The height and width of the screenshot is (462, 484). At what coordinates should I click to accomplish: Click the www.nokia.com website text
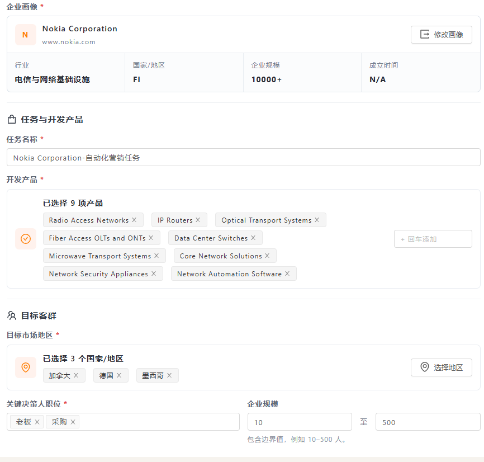pos(69,42)
